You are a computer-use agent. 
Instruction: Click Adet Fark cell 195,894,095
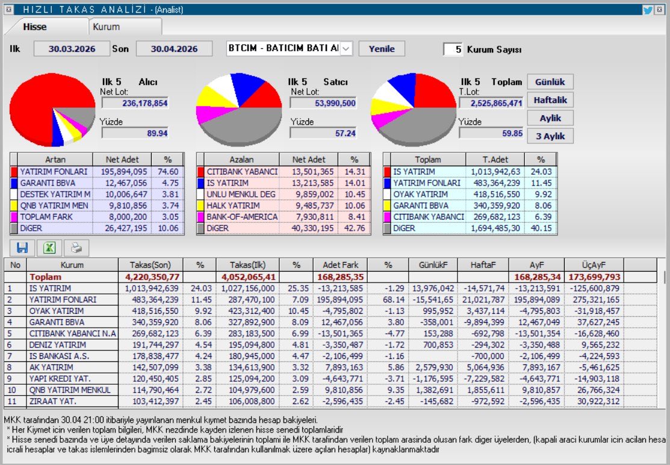pyautogui.click(x=340, y=299)
